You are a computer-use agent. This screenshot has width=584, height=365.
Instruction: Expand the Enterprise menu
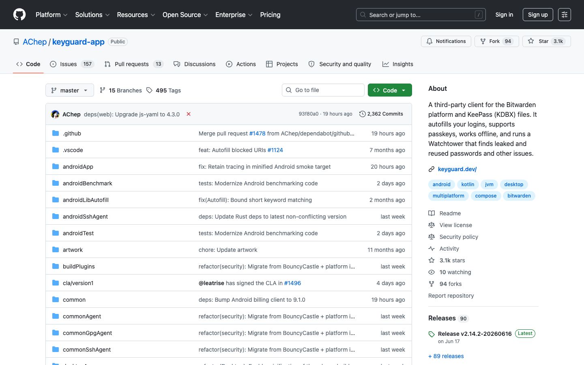point(234,15)
